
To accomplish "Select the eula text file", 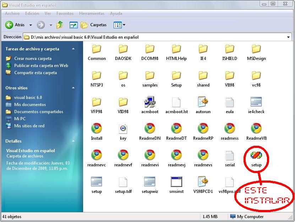I will point(230,106).
